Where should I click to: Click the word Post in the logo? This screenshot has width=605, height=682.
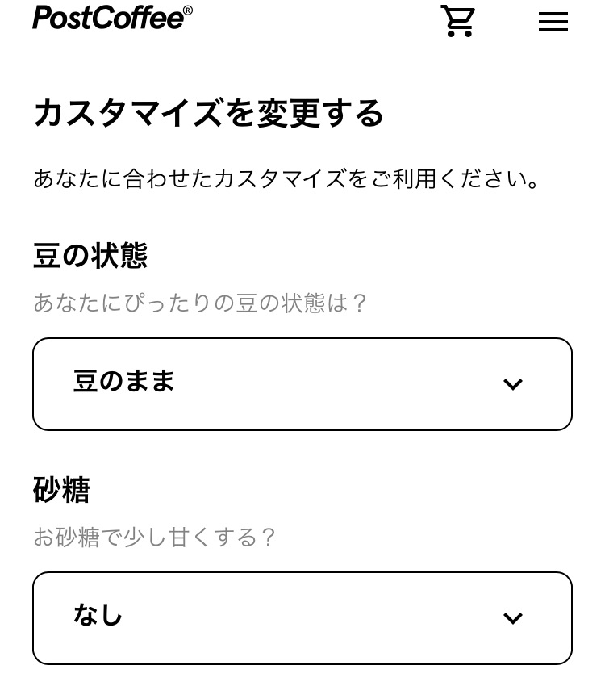point(59,18)
